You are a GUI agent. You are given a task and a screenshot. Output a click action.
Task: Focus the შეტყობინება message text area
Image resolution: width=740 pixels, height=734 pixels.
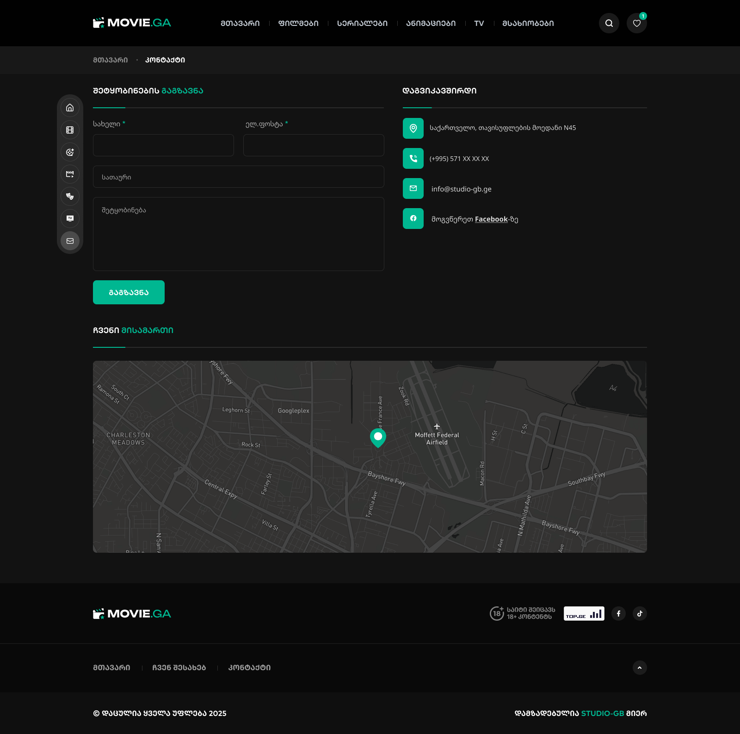238,234
